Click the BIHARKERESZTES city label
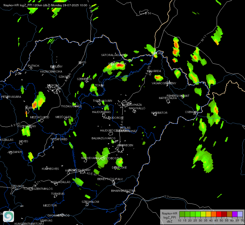The height and width of the screenshot is (225, 245). [123, 191]
